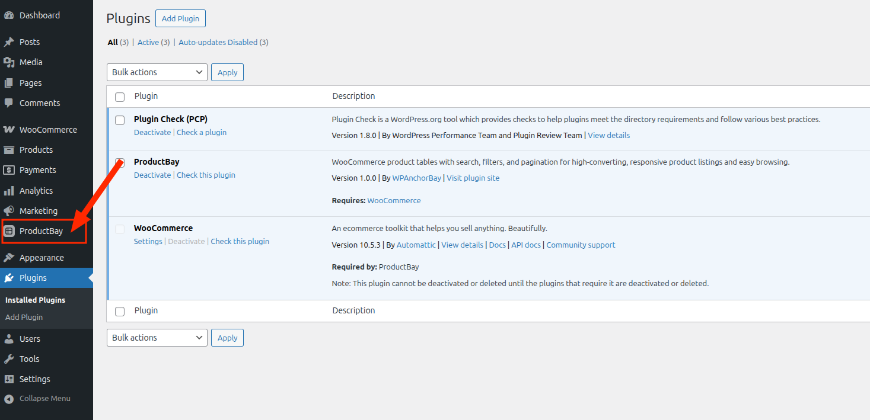The image size is (870, 420).
Task: Open the bottom Bulk actions dropdown
Action: pyautogui.click(x=157, y=338)
